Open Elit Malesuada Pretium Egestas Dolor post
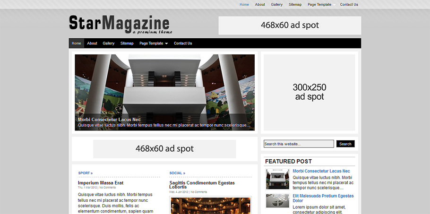Image resolution: width=430 pixels, height=214 pixels. point(323,198)
